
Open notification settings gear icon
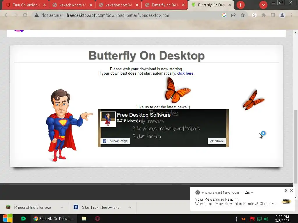pos(286,190)
